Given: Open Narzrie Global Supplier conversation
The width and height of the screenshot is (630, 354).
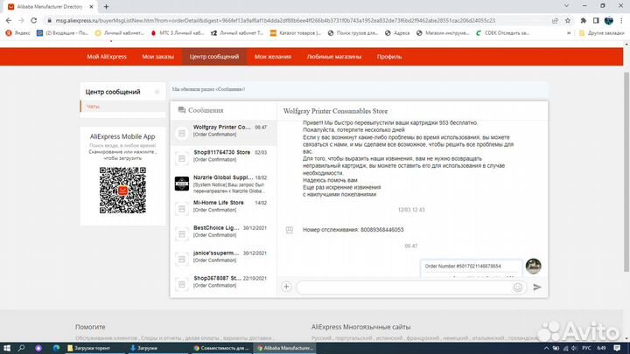Looking at the screenshot, I should tap(223, 184).
